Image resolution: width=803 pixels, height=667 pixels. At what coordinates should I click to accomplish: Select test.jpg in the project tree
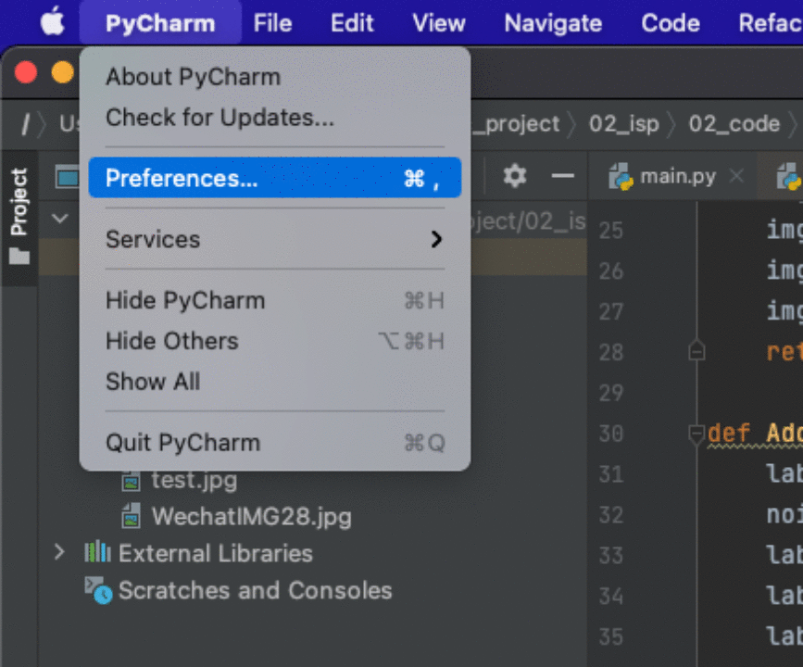point(194,481)
